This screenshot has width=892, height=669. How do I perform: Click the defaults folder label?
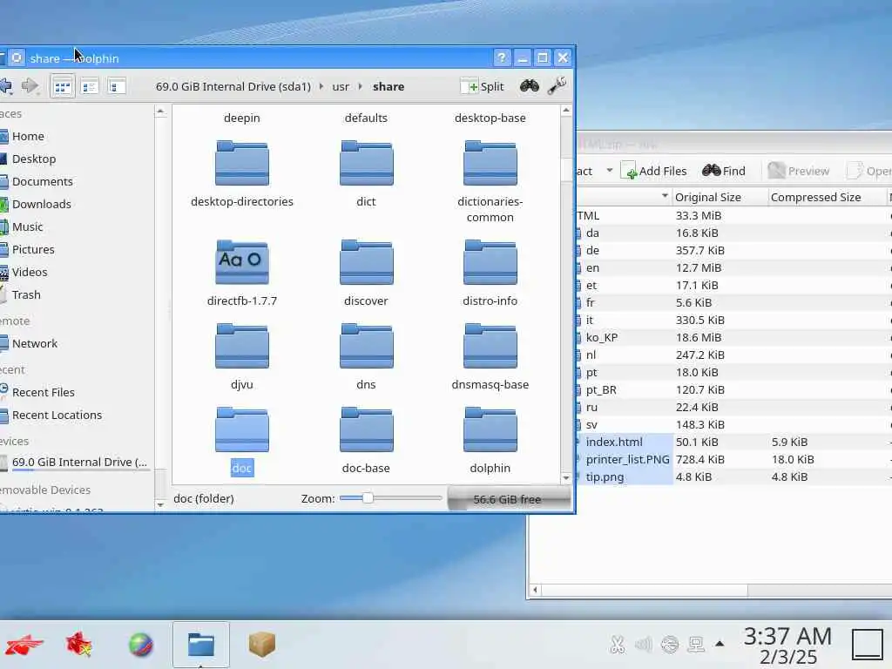(x=366, y=118)
